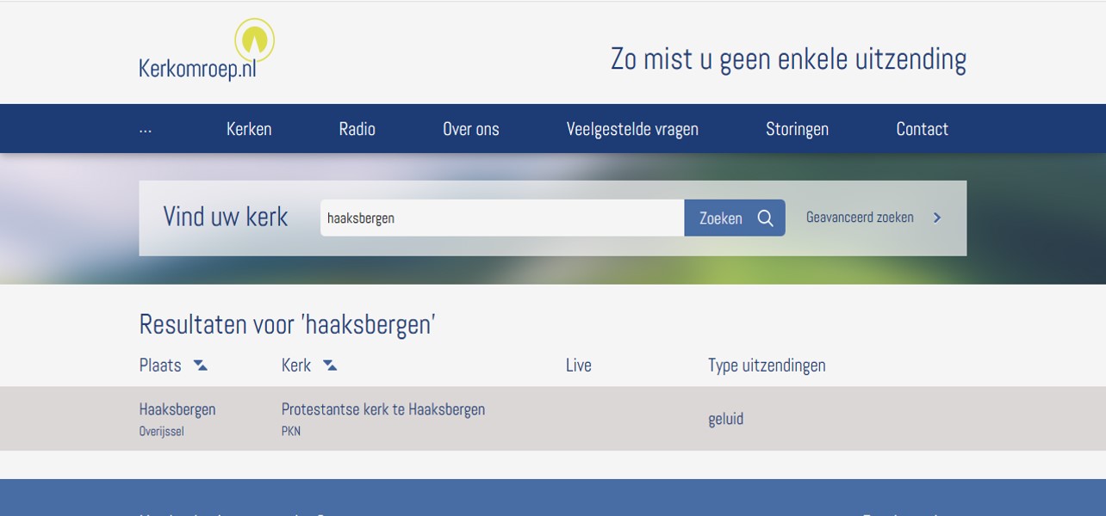Sort results by Plaats arrows
The image size is (1106, 516).
[201, 365]
